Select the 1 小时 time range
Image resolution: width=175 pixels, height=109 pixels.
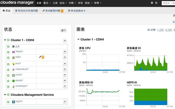click(160, 30)
